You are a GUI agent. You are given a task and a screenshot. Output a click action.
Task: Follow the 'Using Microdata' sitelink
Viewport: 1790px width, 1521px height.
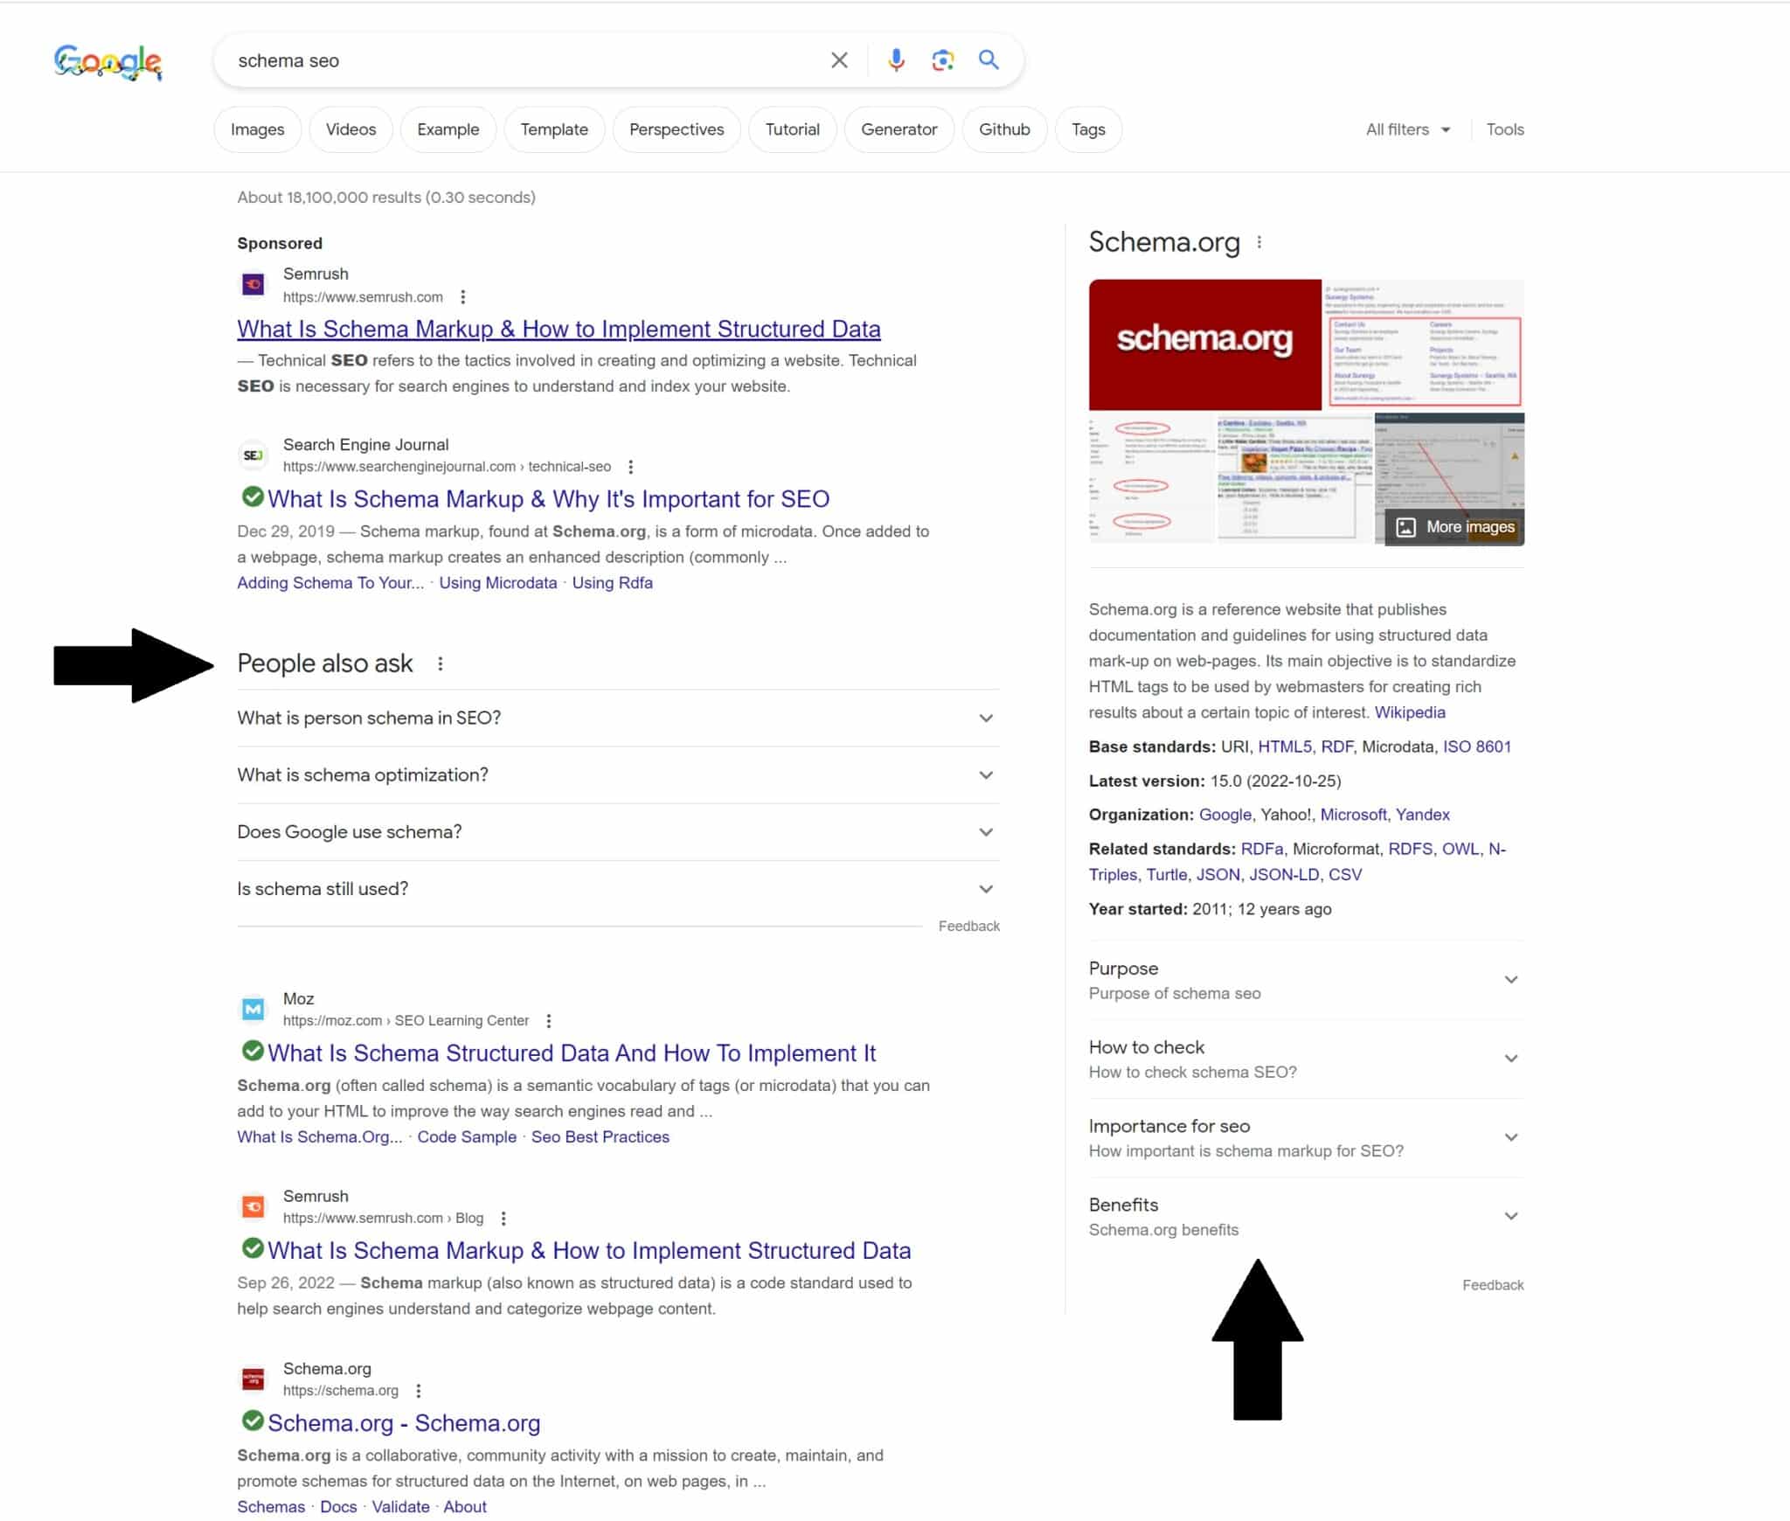498,583
